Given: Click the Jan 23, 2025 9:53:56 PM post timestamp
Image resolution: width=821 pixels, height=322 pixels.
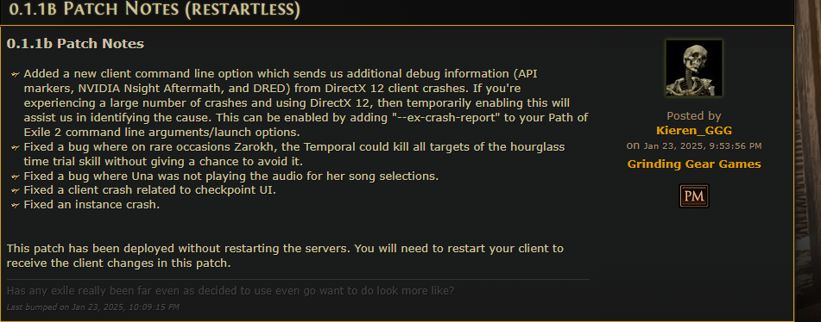Looking at the screenshot, I should tap(703, 146).
